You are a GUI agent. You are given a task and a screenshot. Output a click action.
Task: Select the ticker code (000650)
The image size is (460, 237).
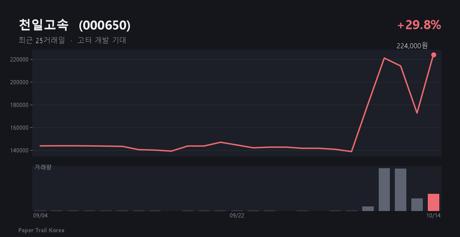(105, 25)
